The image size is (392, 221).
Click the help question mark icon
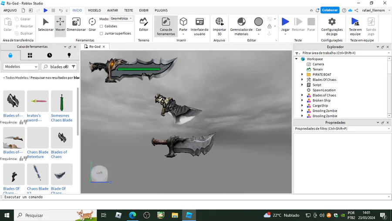(x=344, y=10)
